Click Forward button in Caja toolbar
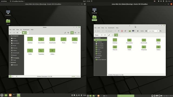Screen dimensions: 173x97 tap(109, 31)
